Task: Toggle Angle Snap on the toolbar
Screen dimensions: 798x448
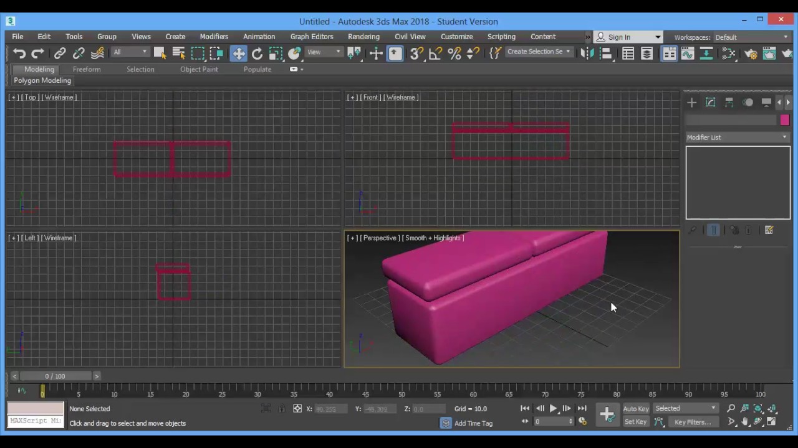Action: tap(436, 54)
